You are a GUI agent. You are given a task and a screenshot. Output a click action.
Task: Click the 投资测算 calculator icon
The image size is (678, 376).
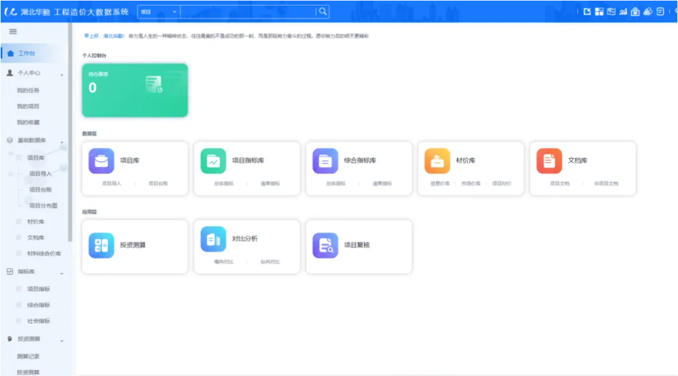(x=102, y=246)
